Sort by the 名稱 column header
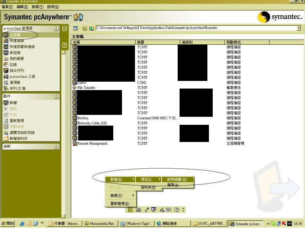 click(x=103, y=42)
